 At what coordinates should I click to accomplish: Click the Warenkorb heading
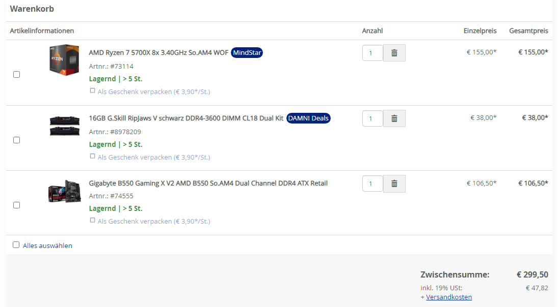(x=32, y=9)
